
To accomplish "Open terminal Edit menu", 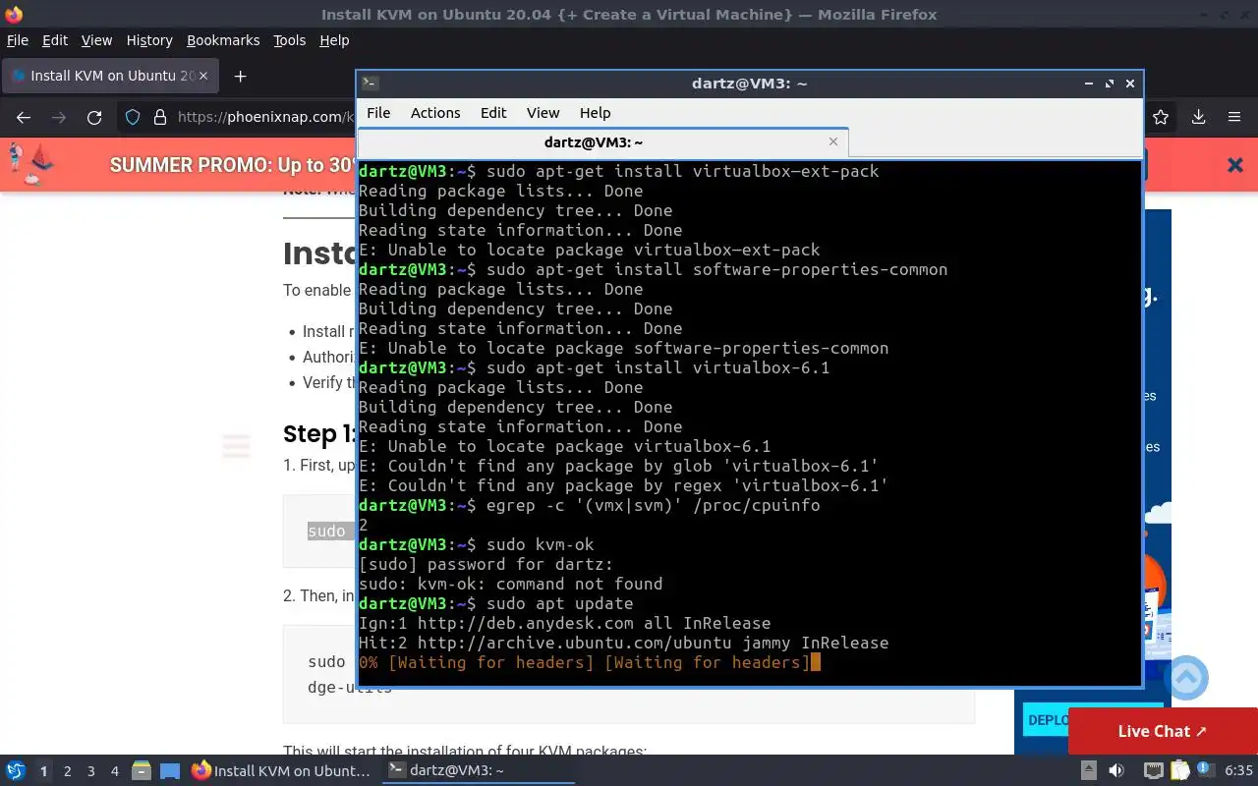I will click(x=493, y=113).
